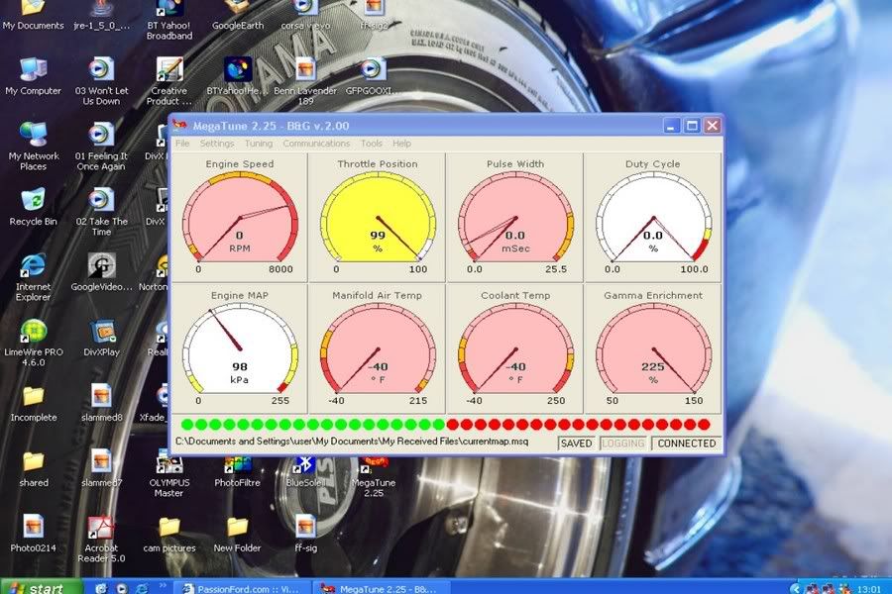Select MegaTune 2.25 taskbar button

pos(382,588)
